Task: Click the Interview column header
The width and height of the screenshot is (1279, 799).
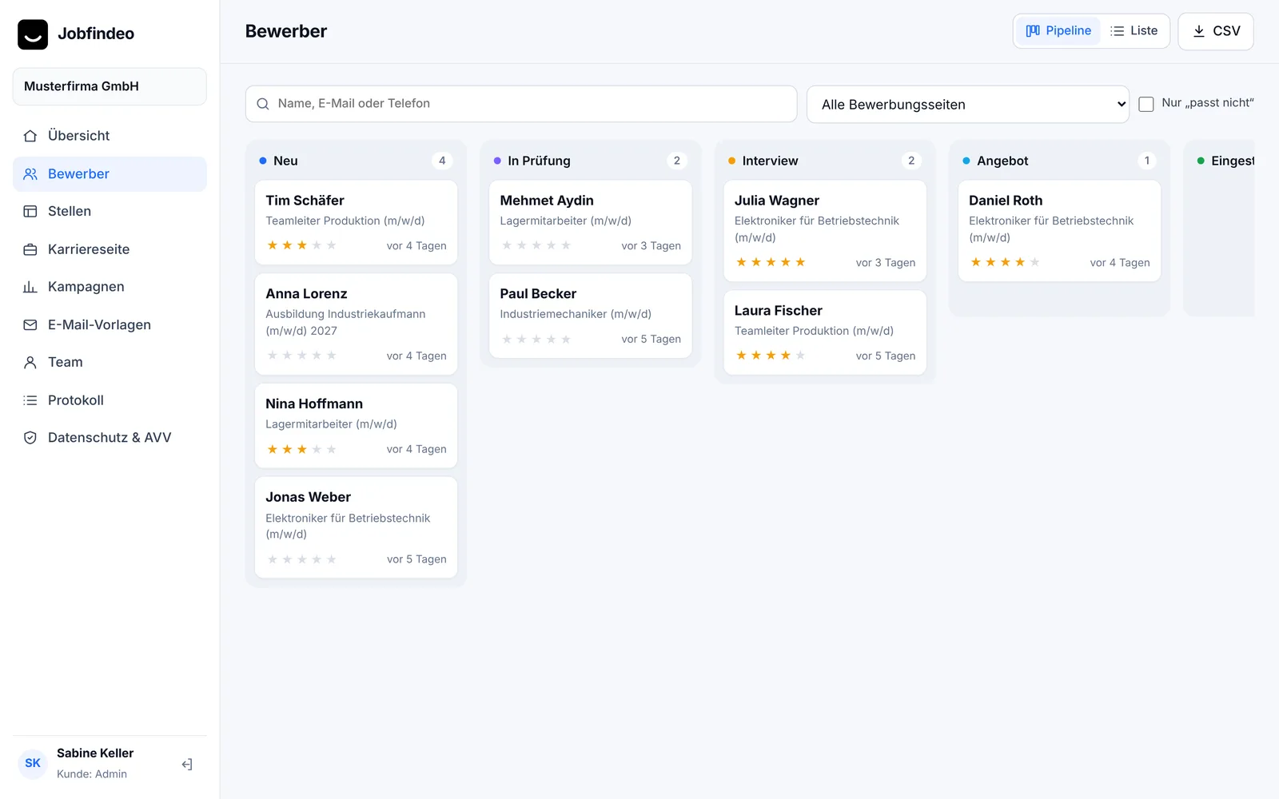Action: coord(825,161)
